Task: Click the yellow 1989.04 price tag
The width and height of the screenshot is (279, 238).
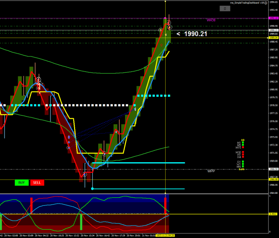Action: [274, 38]
